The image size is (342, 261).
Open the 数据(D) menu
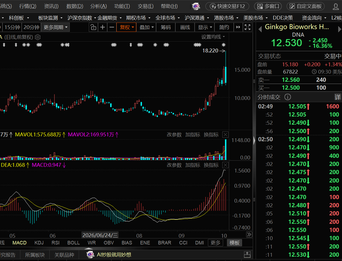tap(75, 7)
